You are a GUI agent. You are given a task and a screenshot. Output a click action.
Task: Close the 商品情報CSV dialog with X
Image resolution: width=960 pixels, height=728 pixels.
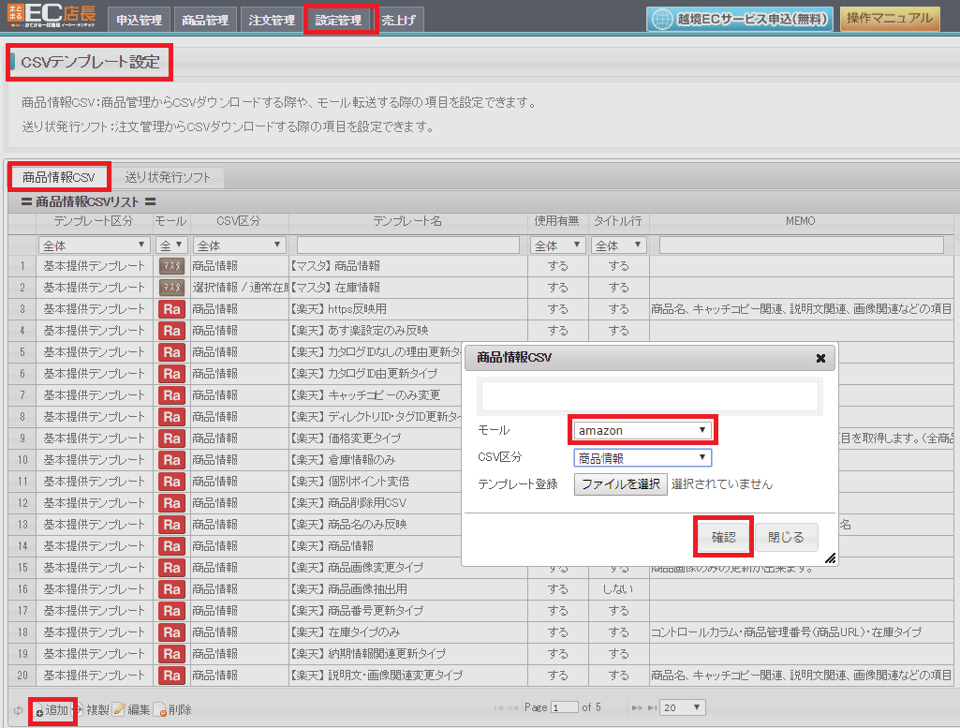[x=820, y=358]
